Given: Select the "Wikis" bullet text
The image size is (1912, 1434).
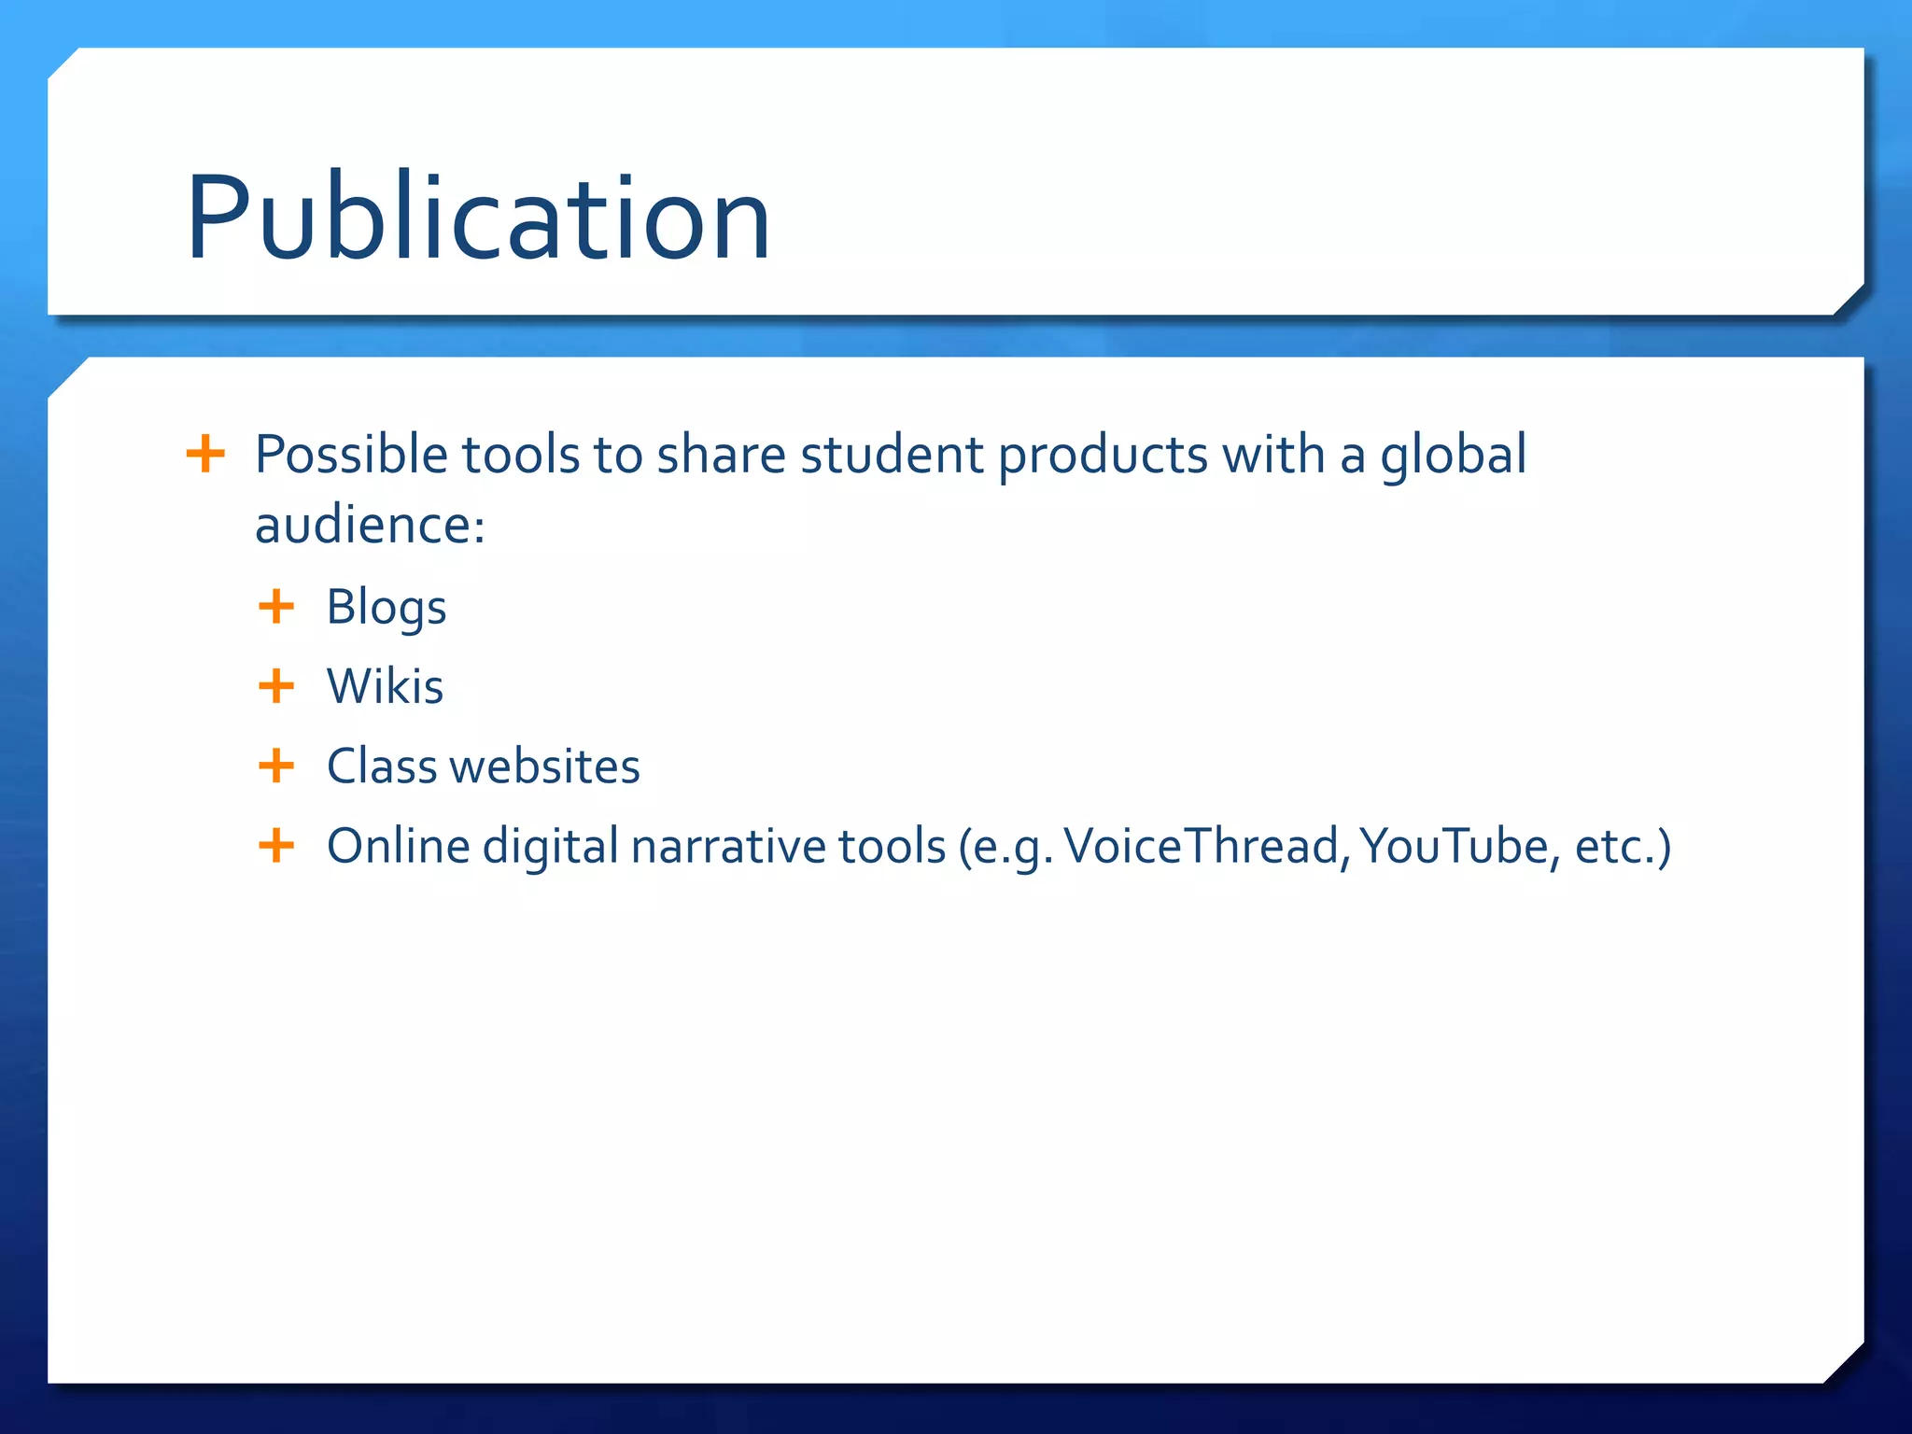Looking at the screenshot, I should coord(385,686).
